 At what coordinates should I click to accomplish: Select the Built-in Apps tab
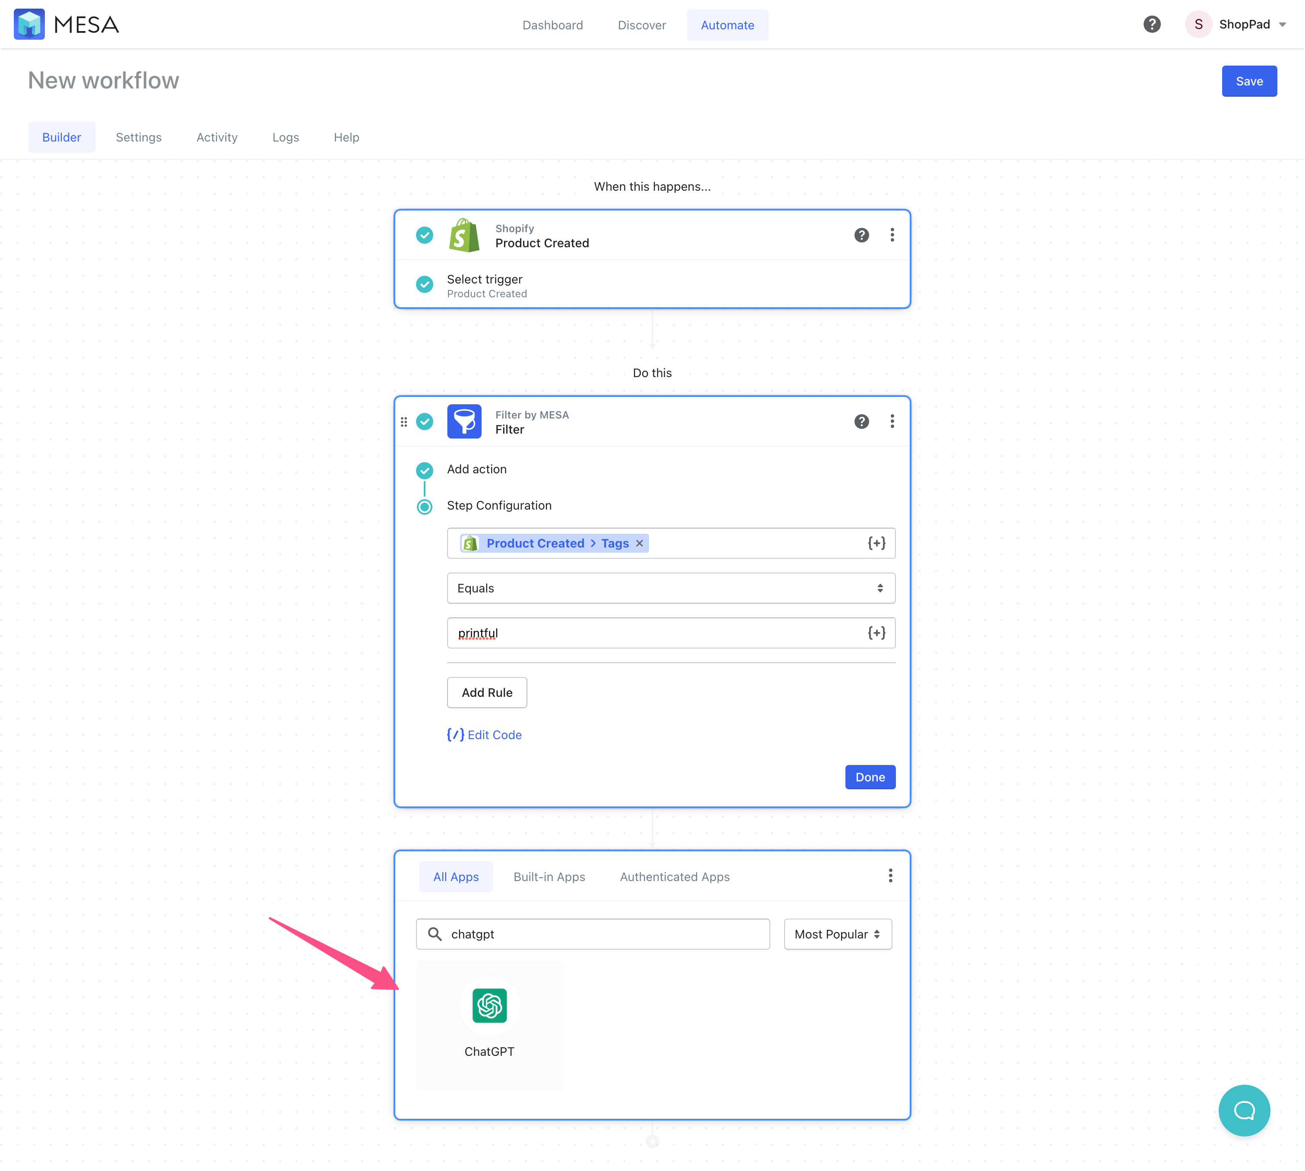(549, 877)
